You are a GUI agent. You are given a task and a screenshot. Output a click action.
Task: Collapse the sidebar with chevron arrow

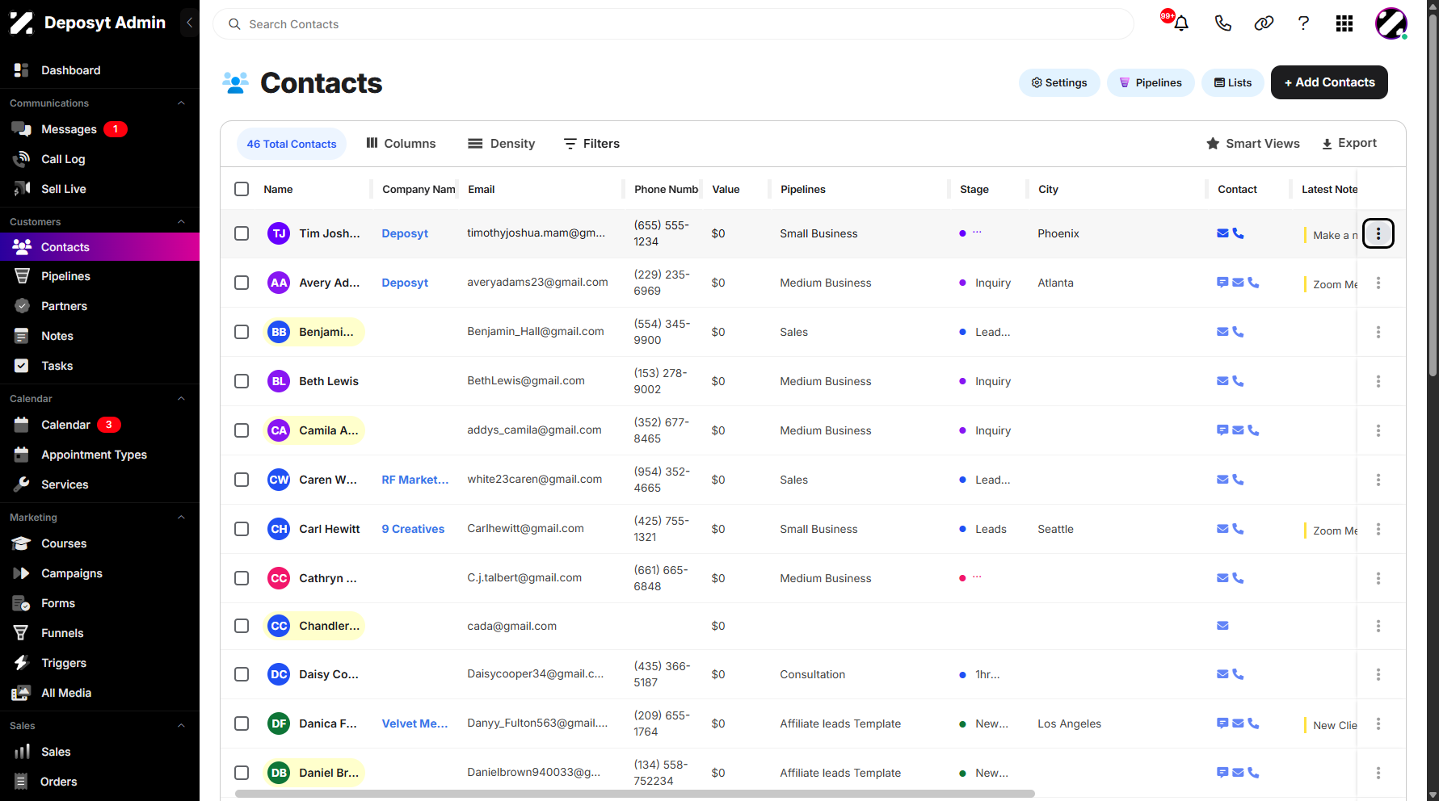pos(189,23)
